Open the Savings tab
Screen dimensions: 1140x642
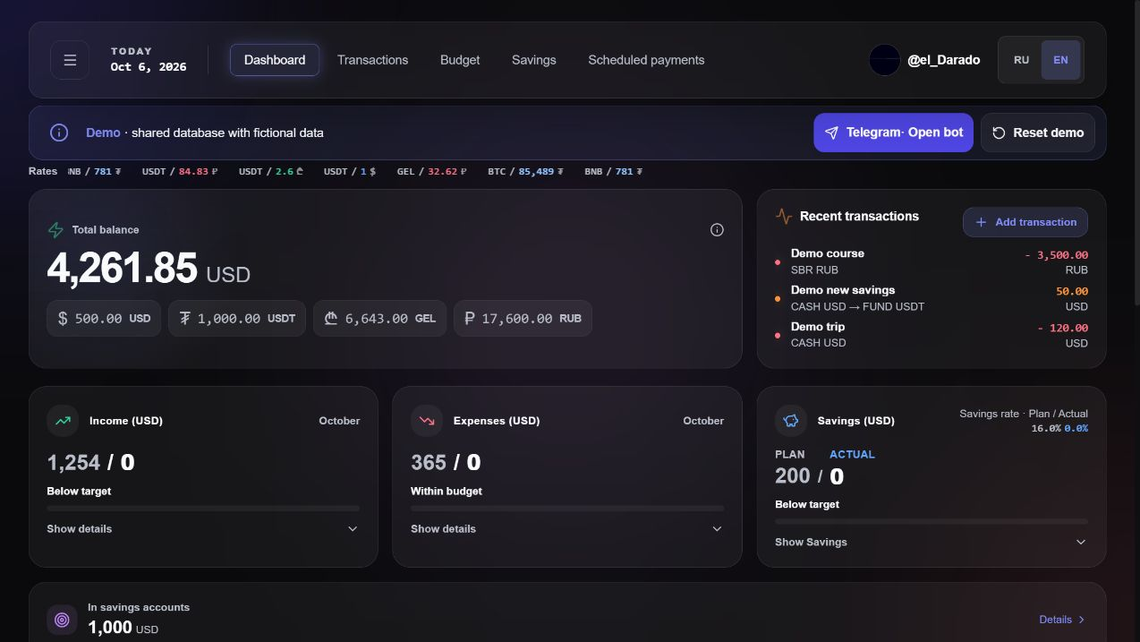coord(534,60)
